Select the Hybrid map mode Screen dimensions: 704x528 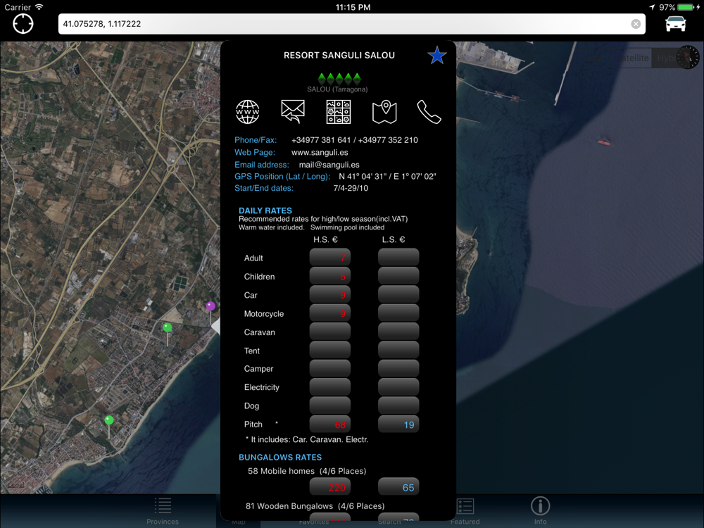(666, 58)
